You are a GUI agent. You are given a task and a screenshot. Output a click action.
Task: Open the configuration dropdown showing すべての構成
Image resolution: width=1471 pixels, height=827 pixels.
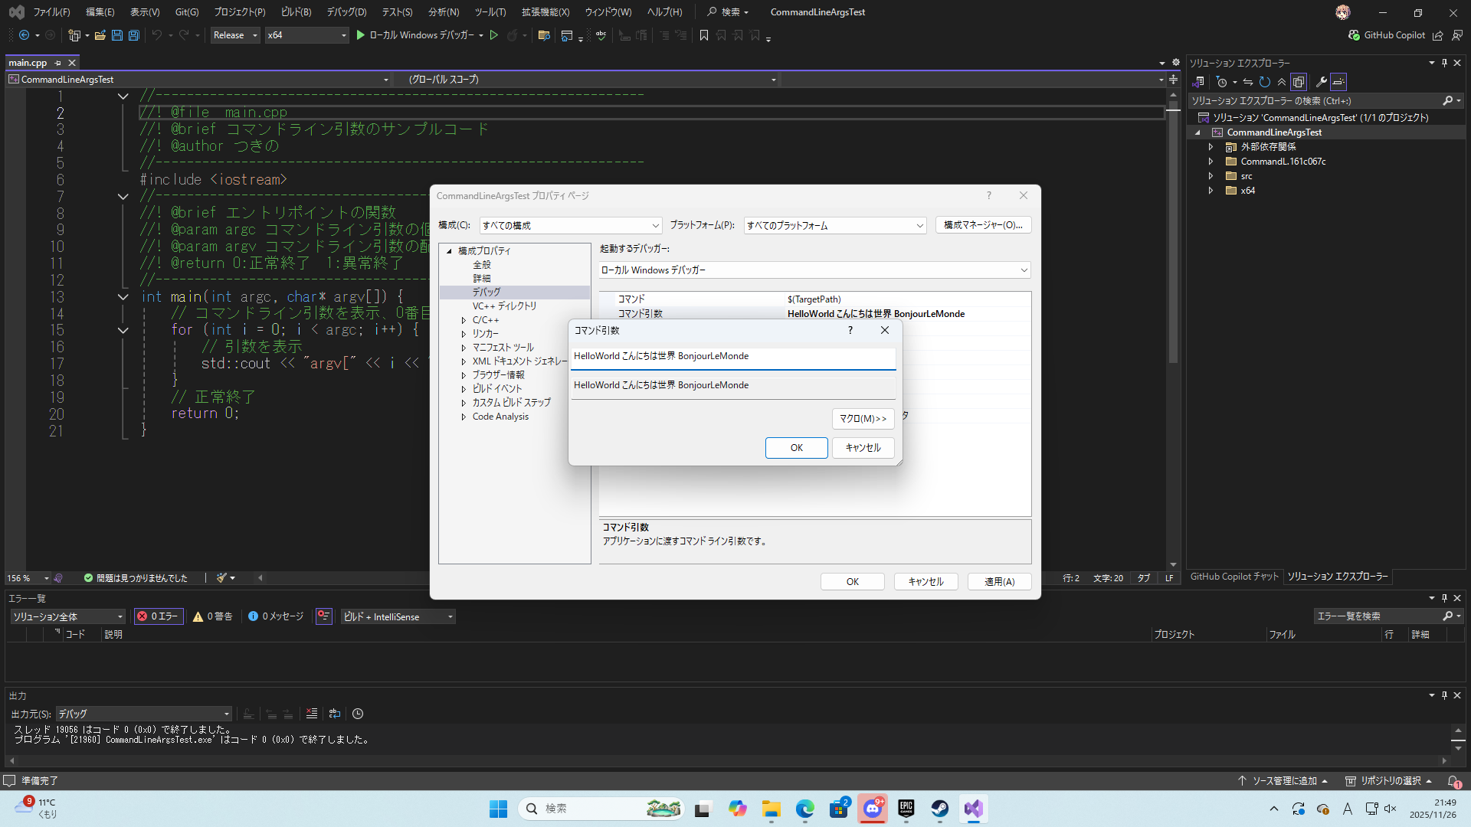click(570, 225)
